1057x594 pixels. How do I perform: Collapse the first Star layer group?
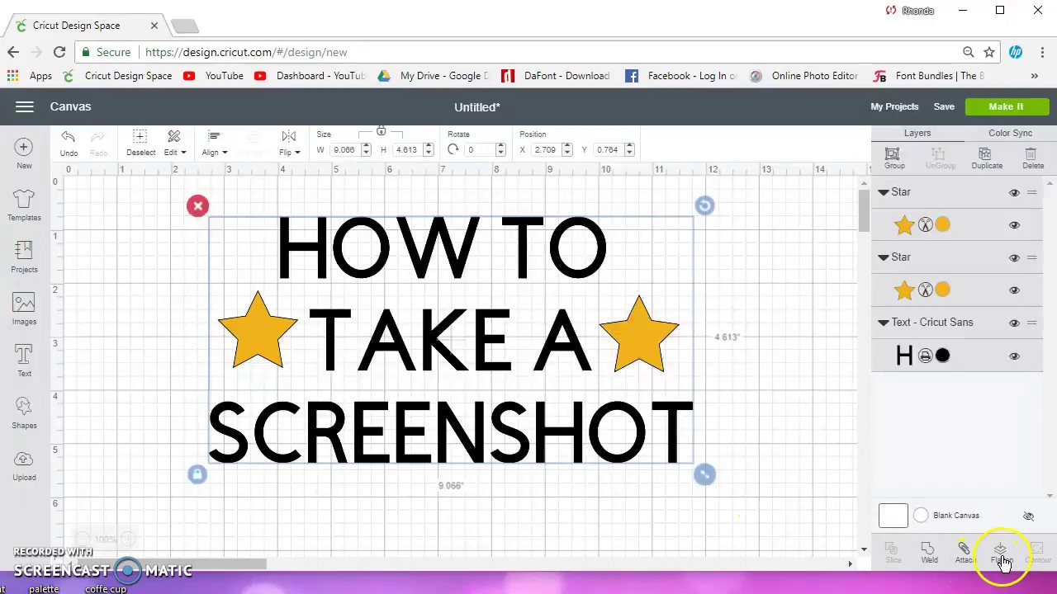pyautogui.click(x=883, y=192)
